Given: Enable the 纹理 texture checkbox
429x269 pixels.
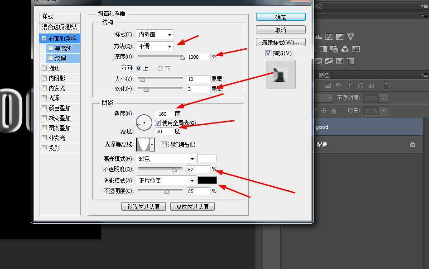Looking at the screenshot, I should pos(50,58).
